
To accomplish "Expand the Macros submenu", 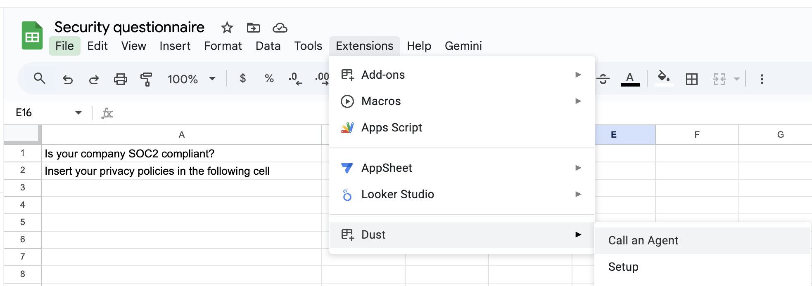I will coord(462,101).
